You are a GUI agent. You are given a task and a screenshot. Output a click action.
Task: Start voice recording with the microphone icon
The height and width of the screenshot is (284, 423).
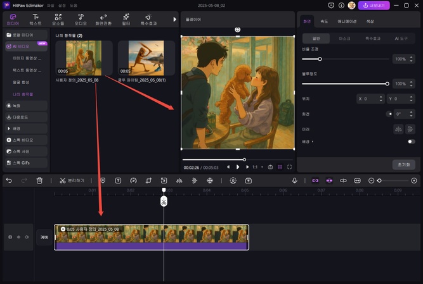click(295, 180)
